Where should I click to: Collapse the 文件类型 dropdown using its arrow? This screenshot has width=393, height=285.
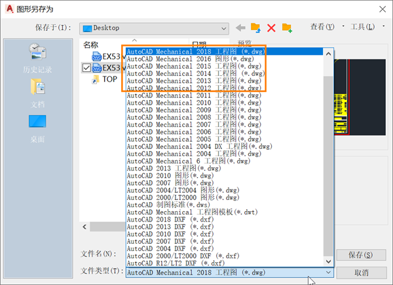click(x=328, y=272)
